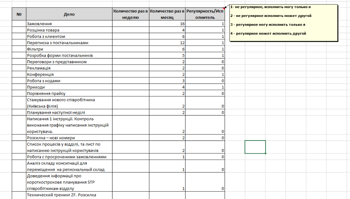The height and width of the screenshot is (199, 350).
Task: Click the yellow comment note box
Action: point(284,23)
